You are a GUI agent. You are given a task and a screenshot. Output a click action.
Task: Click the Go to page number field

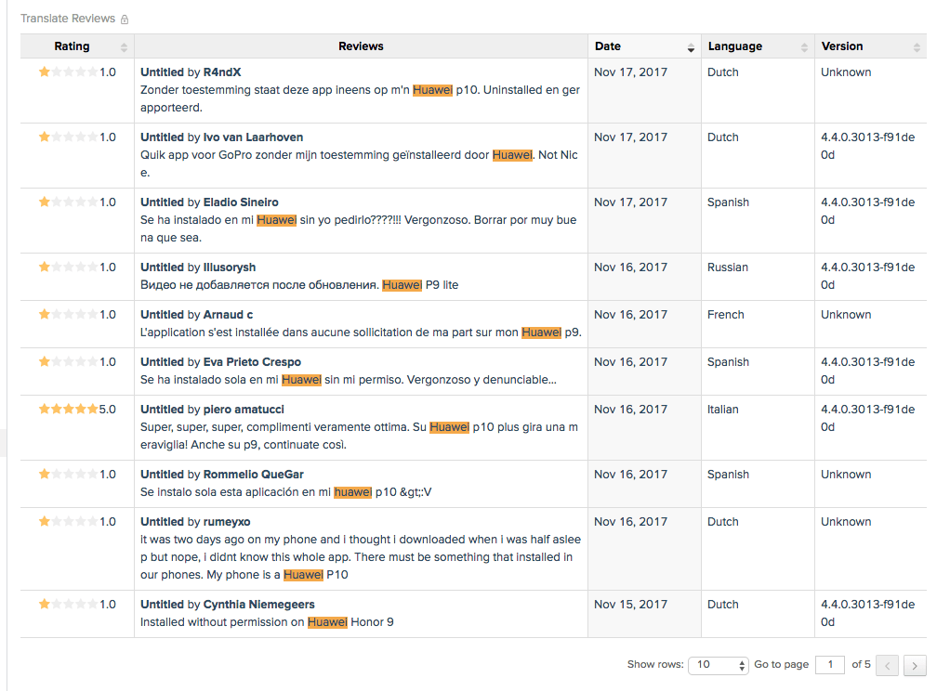coord(829,665)
